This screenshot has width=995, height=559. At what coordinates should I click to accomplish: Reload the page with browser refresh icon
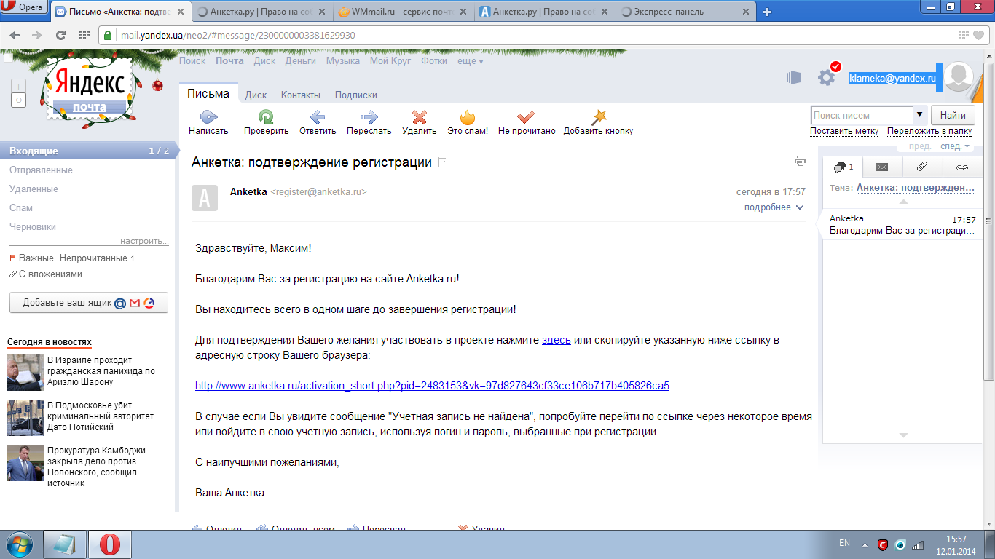click(x=60, y=35)
